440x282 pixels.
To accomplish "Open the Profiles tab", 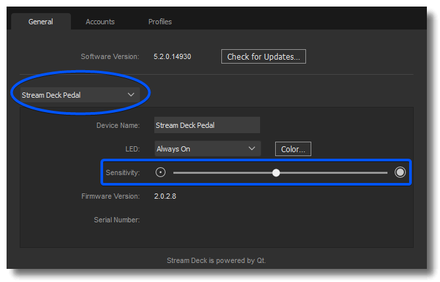I will (x=160, y=22).
